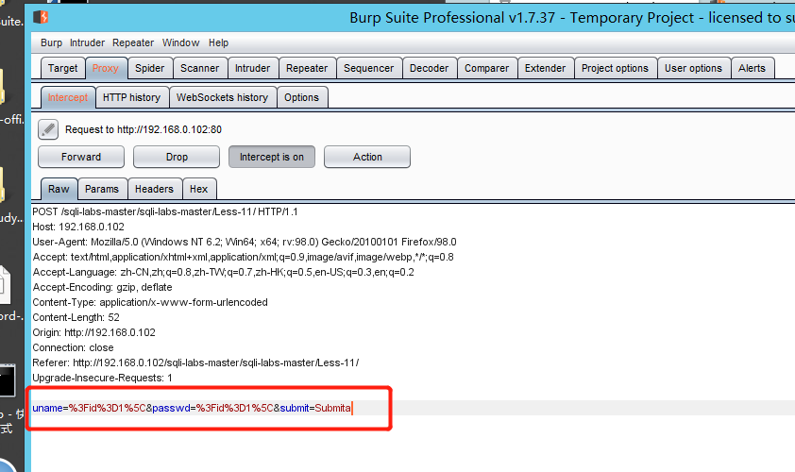
Task: Switch to the Headers view tab
Action: coord(154,189)
